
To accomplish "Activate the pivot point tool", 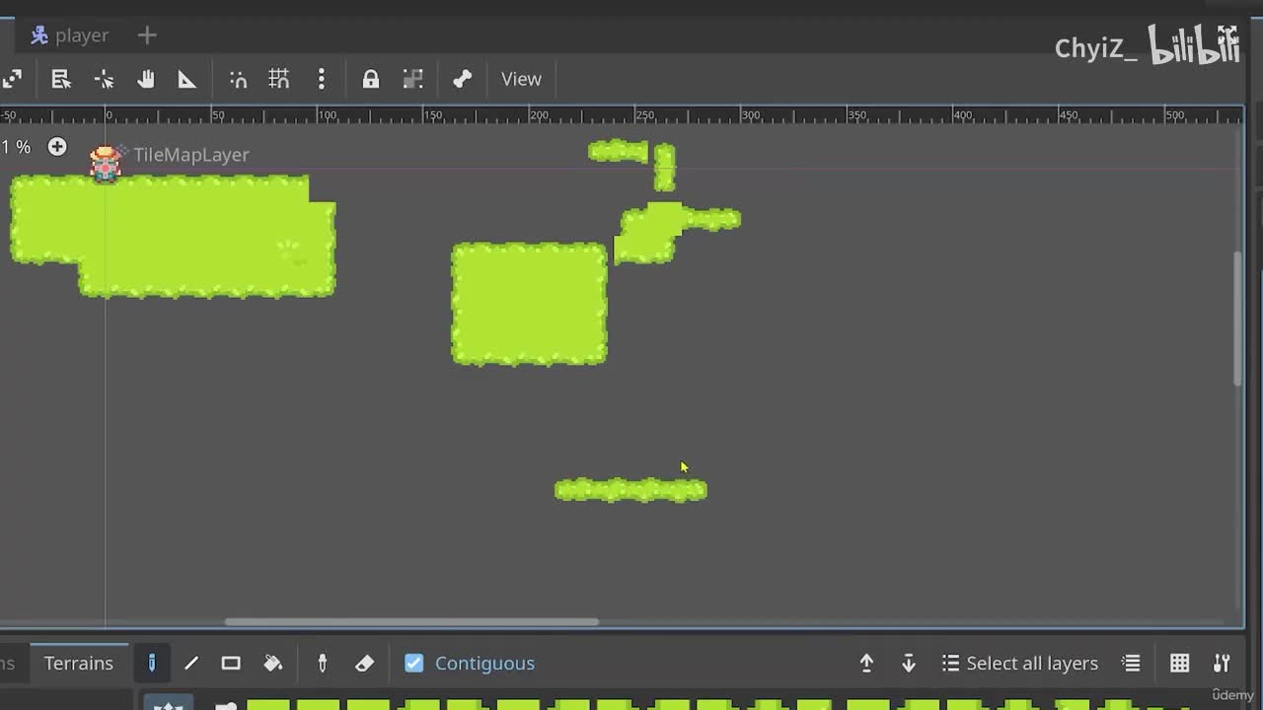I will [x=104, y=79].
